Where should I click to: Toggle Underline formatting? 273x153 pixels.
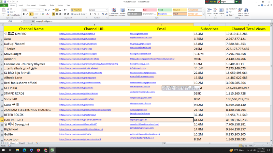click(30, 14)
